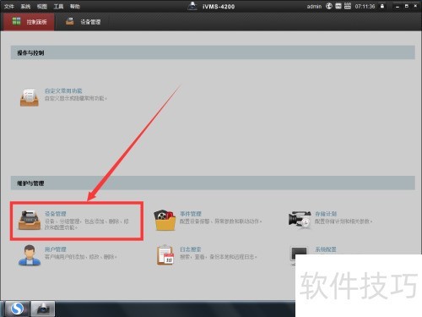Open the 用户管理 person icon
The image size is (422, 317).
tap(30, 255)
